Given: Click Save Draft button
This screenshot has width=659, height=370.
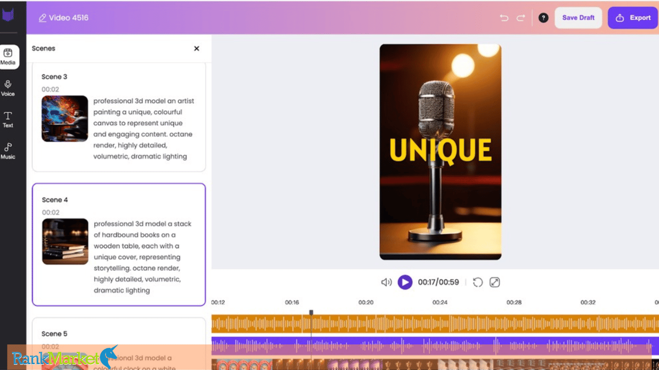Looking at the screenshot, I should 578,18.
